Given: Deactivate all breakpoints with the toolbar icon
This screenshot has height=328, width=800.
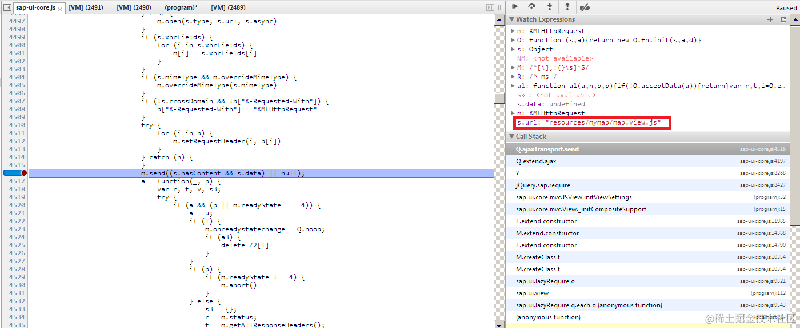Looking at the screenshot, I should click(585, 7).
